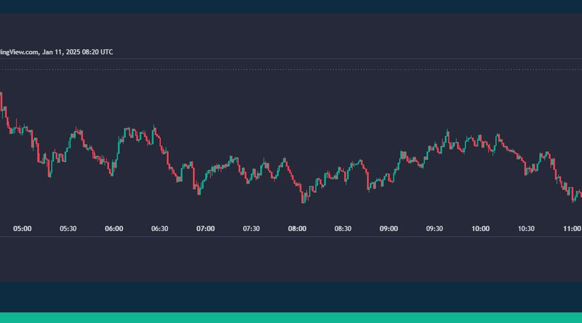Select the 07:00 time axis label
582x323 pixels.
[x=205, y=228]
